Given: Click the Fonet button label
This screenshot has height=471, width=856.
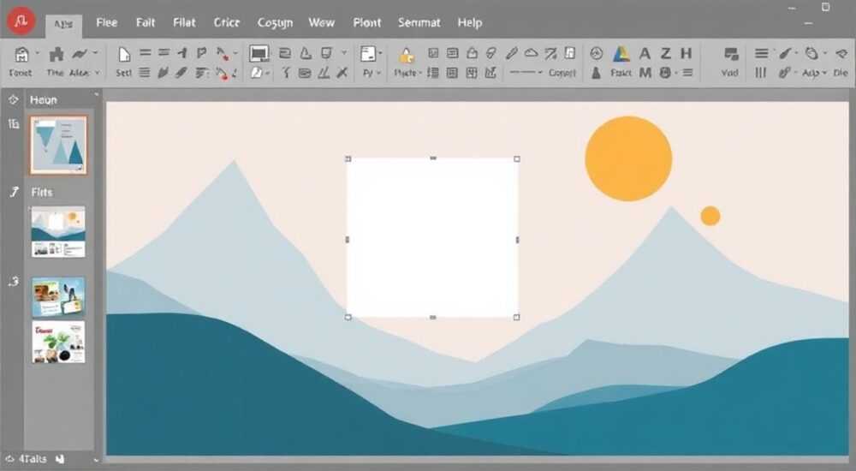Looking at the screenshot, I should pos(21,73).
